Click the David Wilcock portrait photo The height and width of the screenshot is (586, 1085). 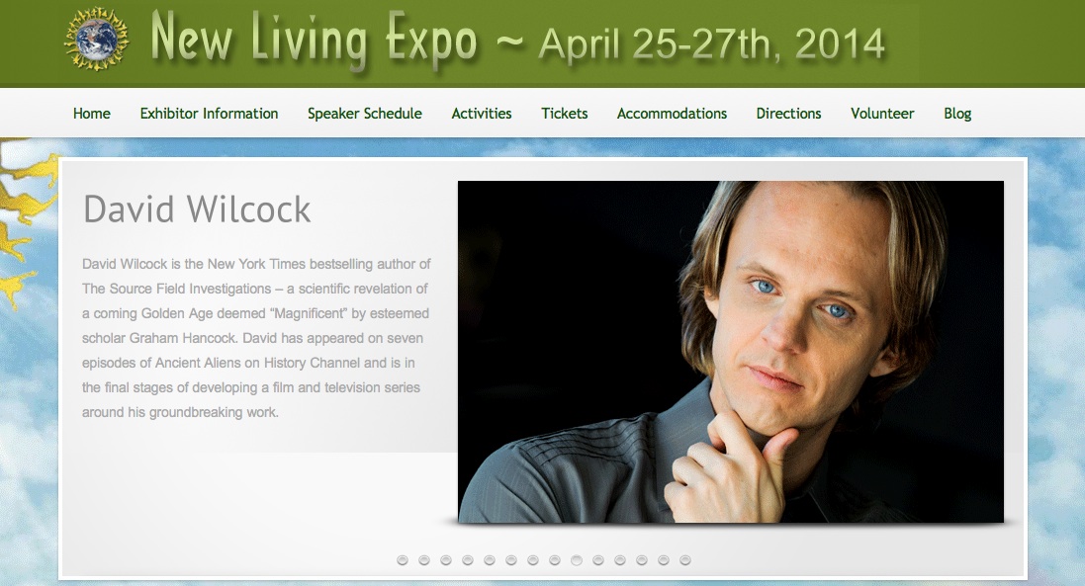click(731, 352)
